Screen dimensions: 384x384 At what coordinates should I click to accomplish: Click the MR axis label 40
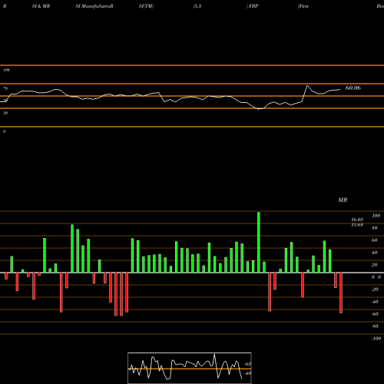[x=375, y=253]
